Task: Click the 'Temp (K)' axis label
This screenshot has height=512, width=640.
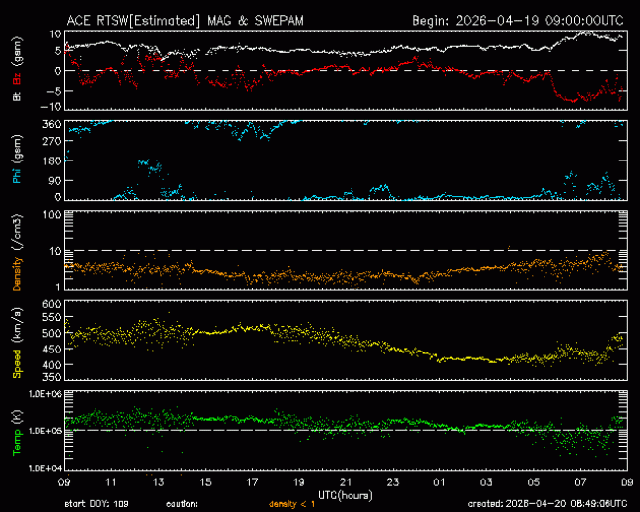Action: coord(17,432)
